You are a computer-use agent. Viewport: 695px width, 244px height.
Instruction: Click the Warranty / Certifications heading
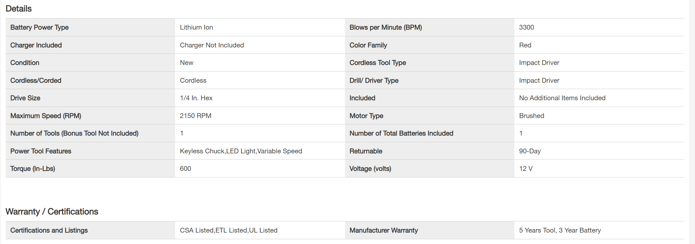click(x=52, y=212)
